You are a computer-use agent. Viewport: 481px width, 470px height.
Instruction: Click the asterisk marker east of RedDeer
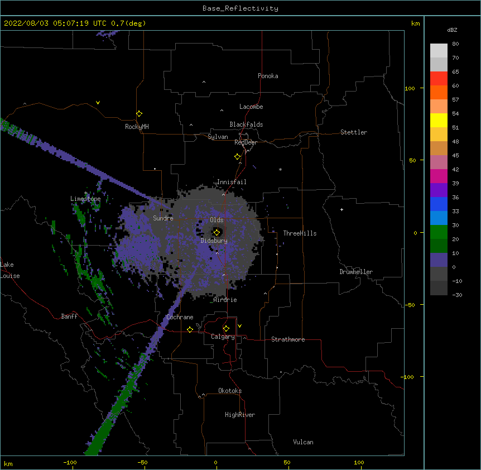pos(280,170)
